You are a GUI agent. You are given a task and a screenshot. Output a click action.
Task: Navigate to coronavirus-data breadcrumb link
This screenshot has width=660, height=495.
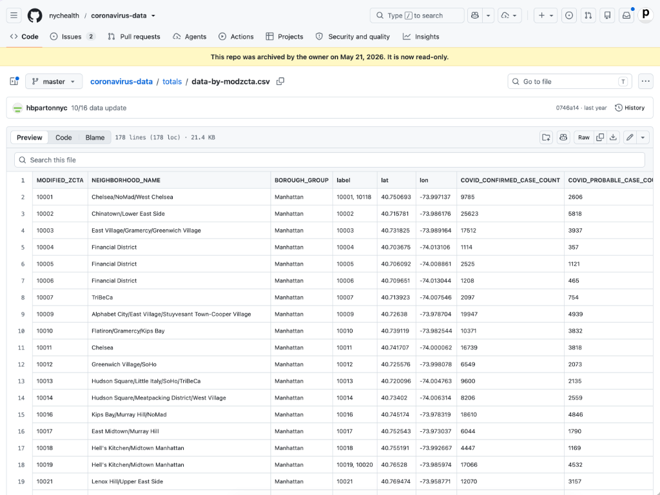coord(121,82)
